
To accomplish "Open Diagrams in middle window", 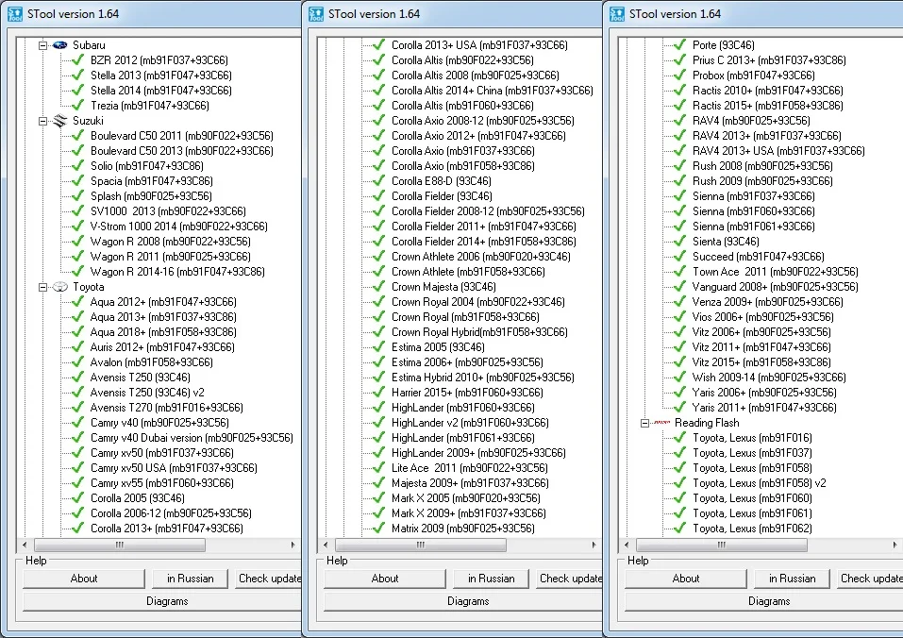I will [x=463, y=601].
